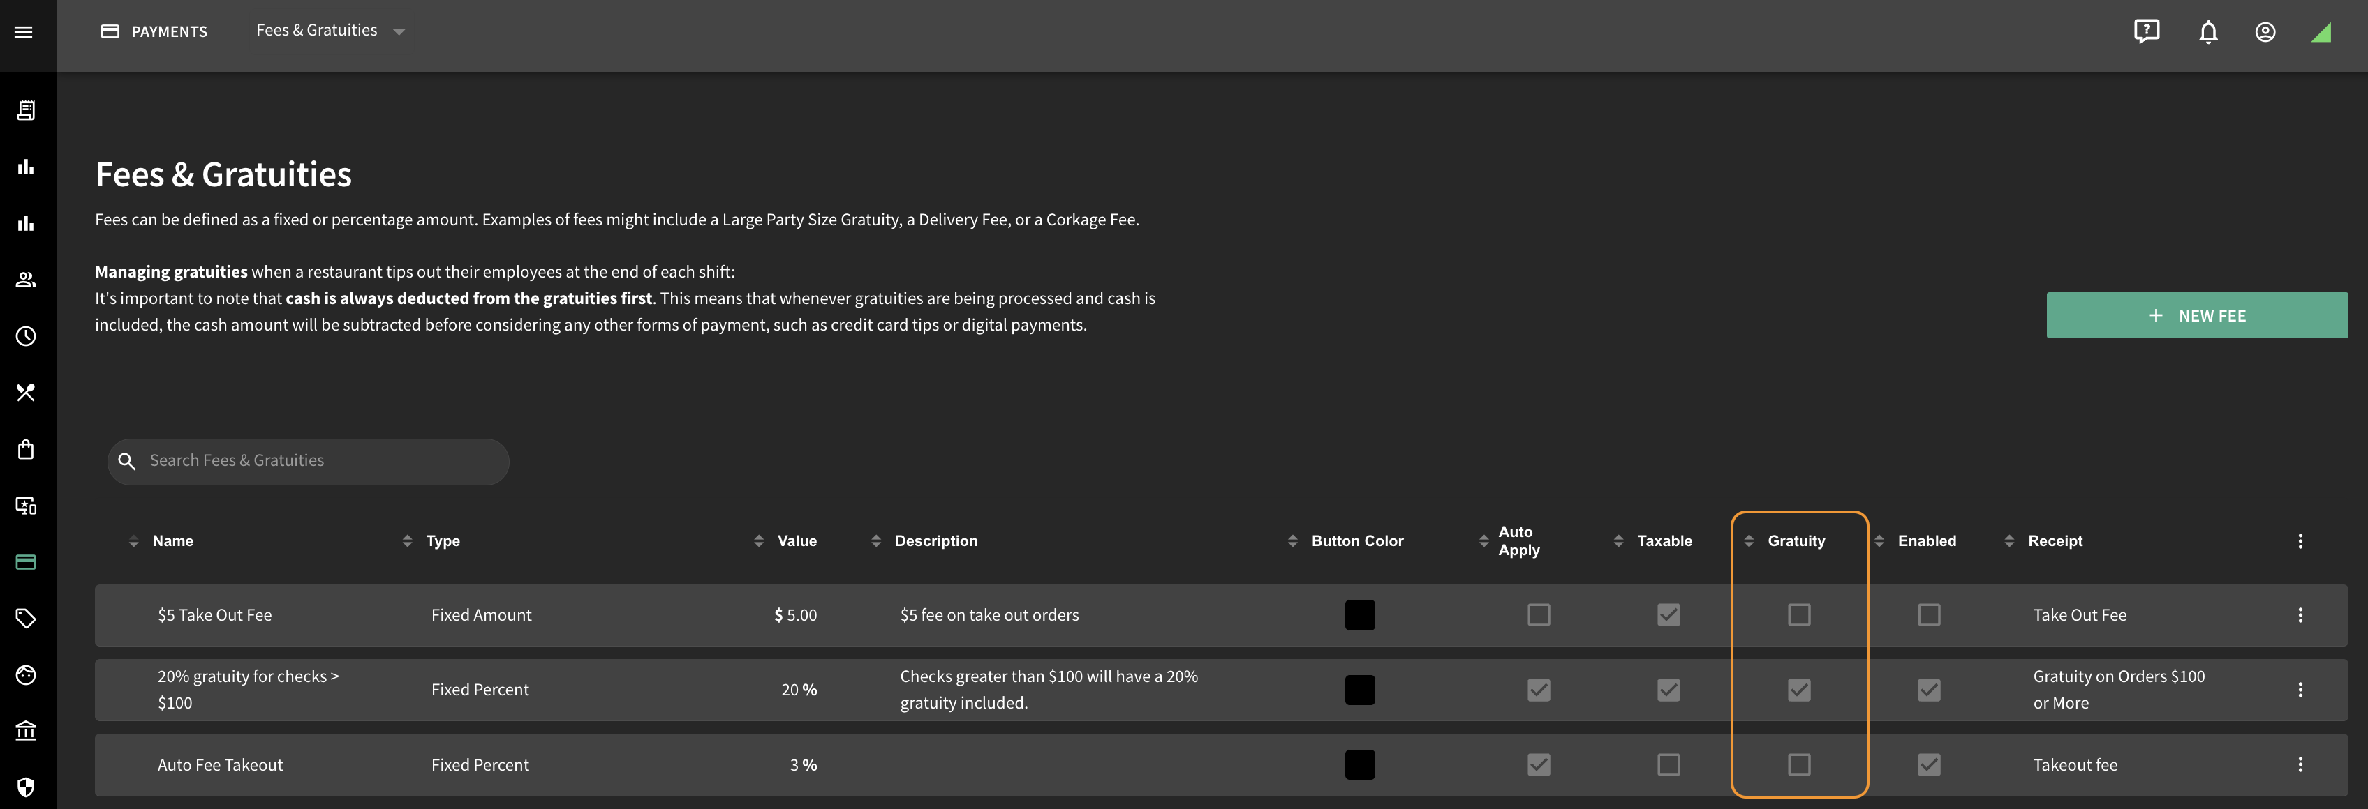Open options menu for $5 Take Out Fee row
2368x809 pixels.
click(2300, 614)
